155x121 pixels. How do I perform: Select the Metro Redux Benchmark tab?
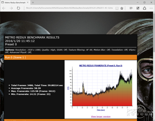pos(15,3)
